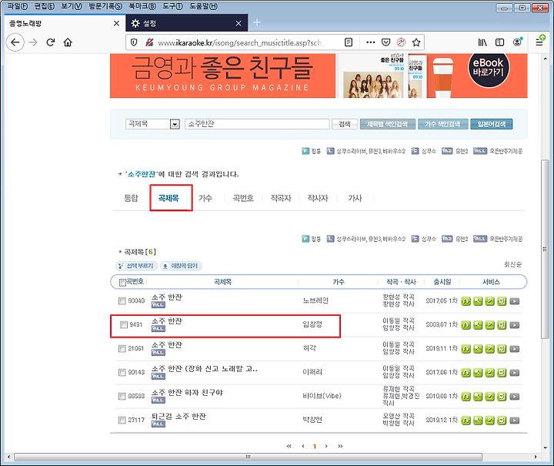Click headphone icon for 허각 song 21061
The width and height of the screenshot is (554, 466).
pos(466,349)
